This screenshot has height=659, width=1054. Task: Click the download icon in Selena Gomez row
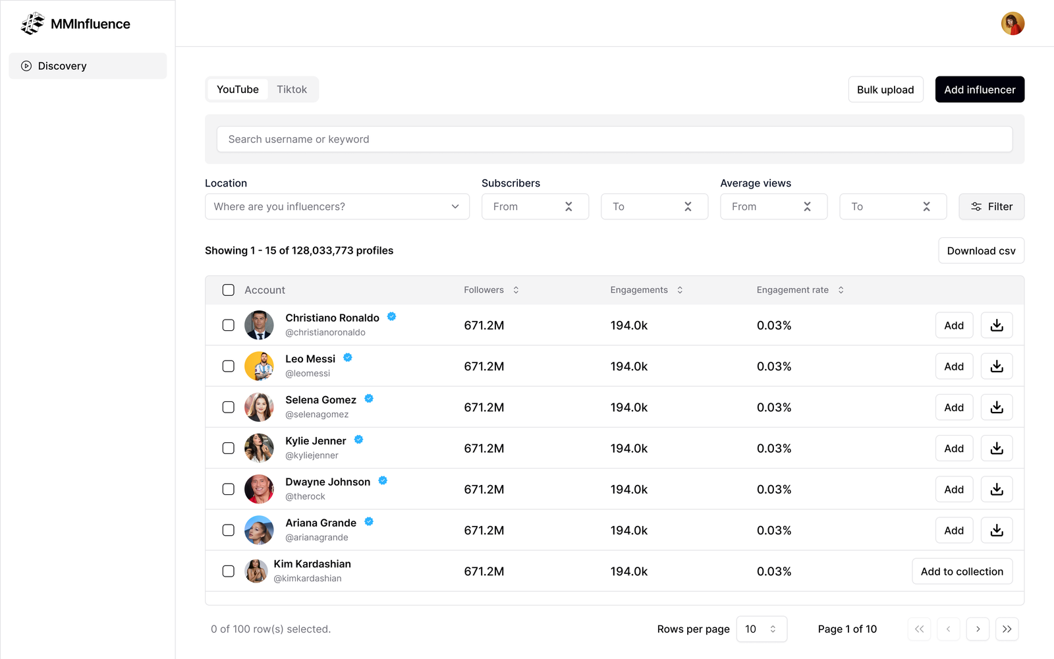coord(996,407)
